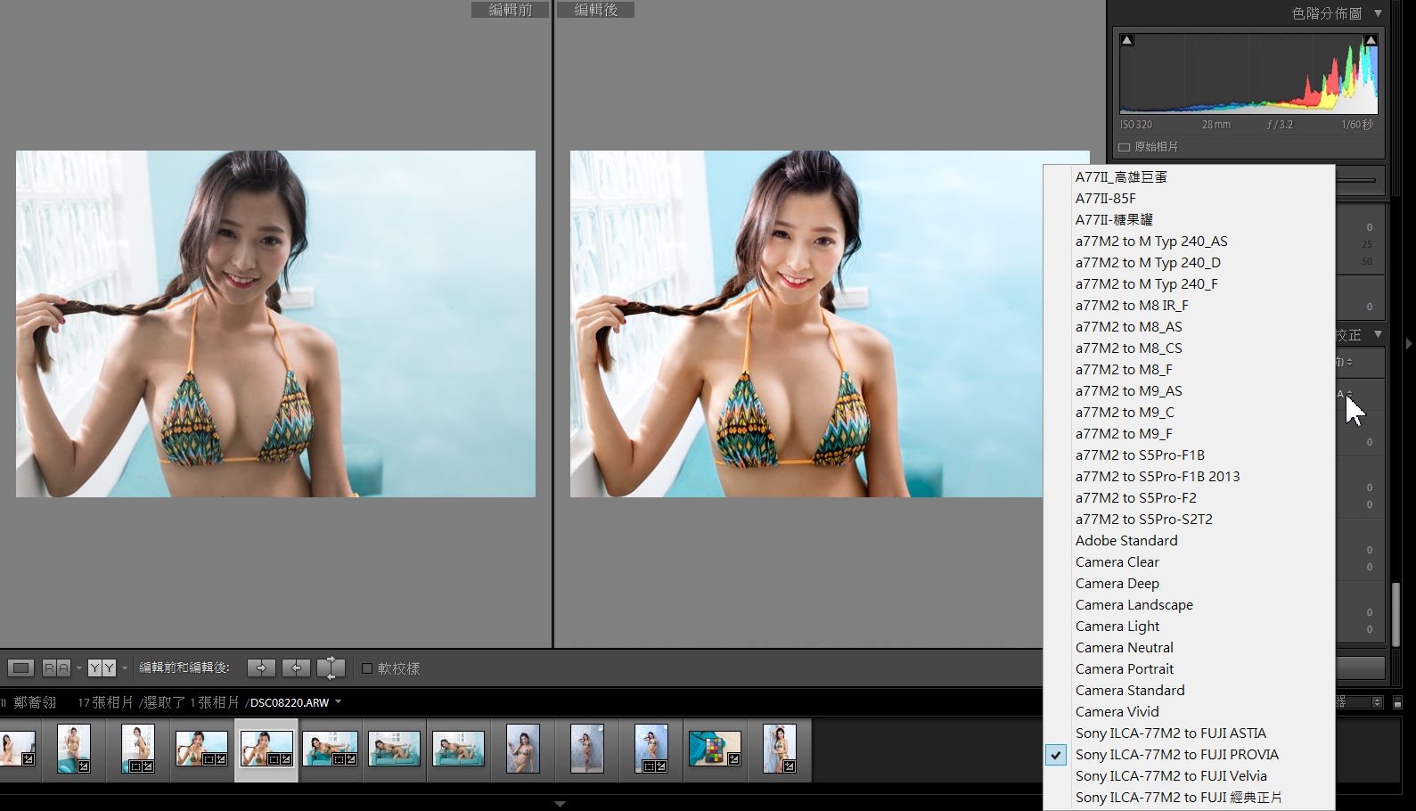This screenshot has width=1416, height=811.
Task: Select a77M2 to M9_AS profile
Action: [1128, 390]
